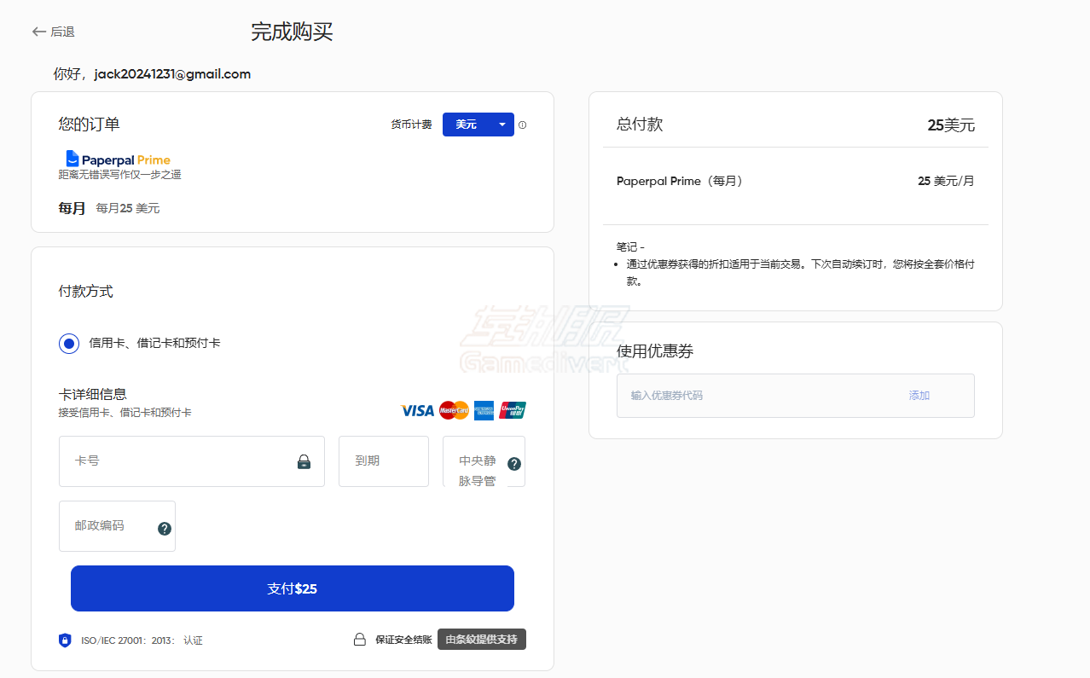Screen dimensions: 1090x678
Task: Click the ISO/IEC 27001：2013： 认证 text
Action: (x=142, y=640)
